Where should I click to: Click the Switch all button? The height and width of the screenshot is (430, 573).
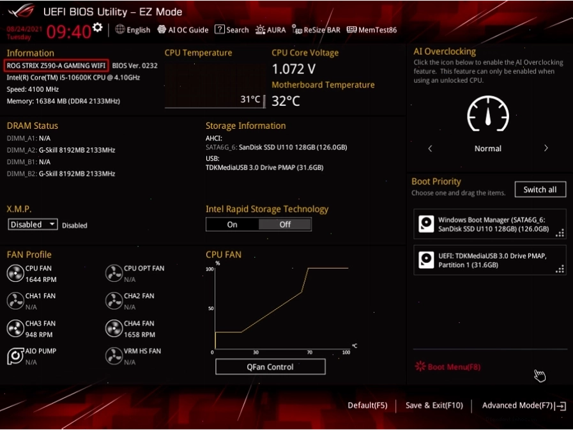[x=540, y=189]
